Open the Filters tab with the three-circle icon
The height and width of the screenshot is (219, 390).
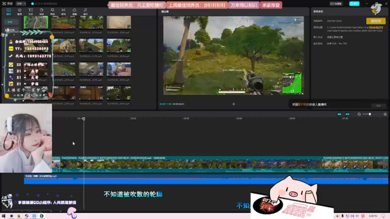(75, 11)
